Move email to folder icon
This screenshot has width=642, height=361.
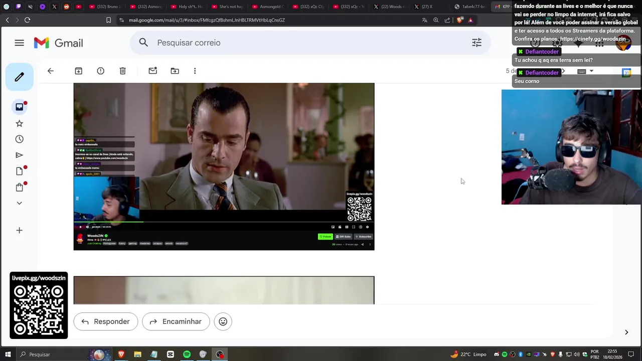[x=175, y=71]
